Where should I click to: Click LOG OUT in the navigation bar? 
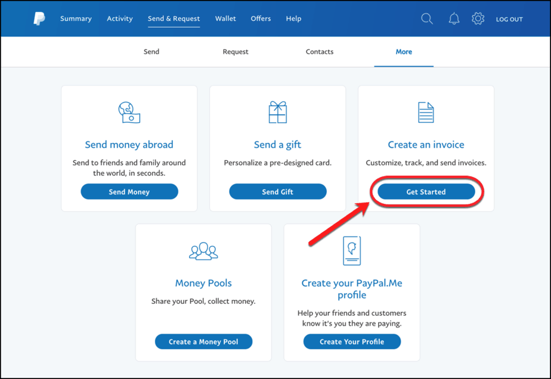point(509,18)
